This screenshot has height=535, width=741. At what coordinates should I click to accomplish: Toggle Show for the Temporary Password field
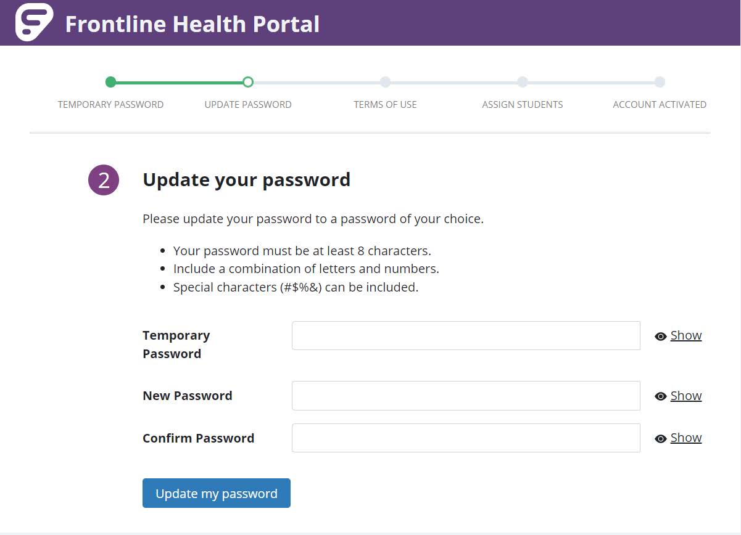click(x=686, y=335)
